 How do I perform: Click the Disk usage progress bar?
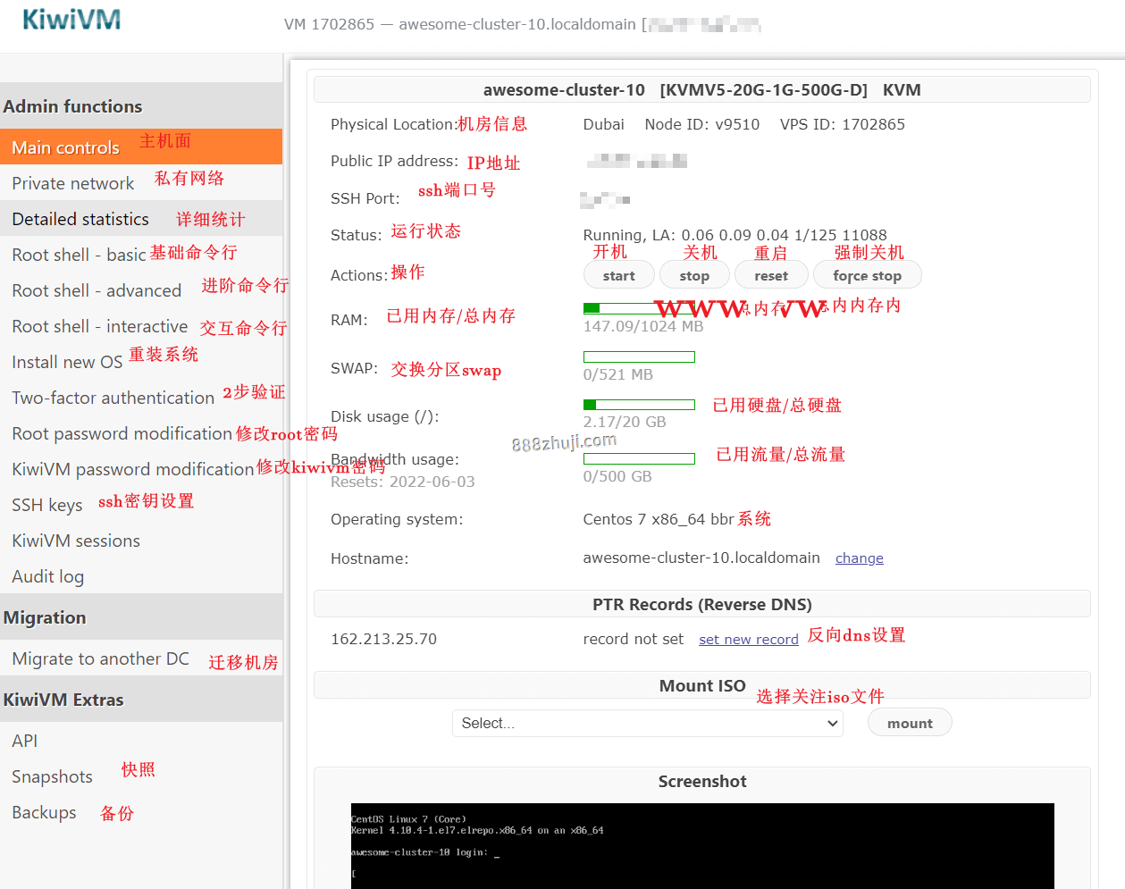click(639, 405)
